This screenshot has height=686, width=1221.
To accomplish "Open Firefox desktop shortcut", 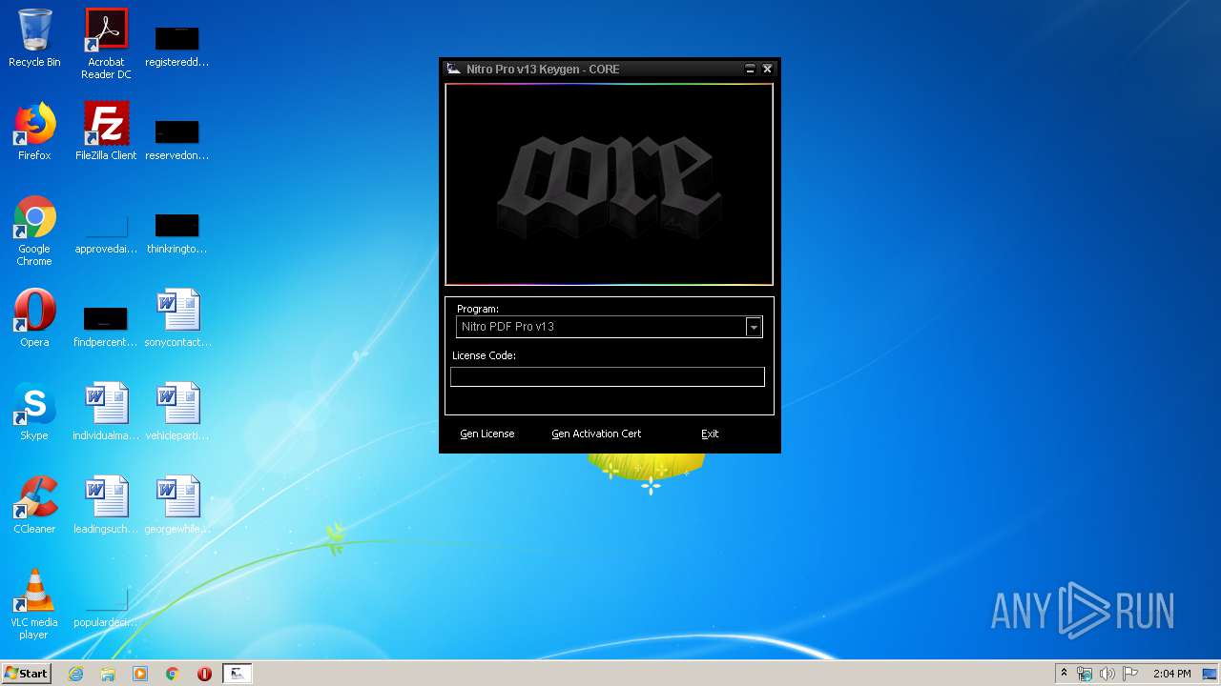I will [x=34, y=131].
